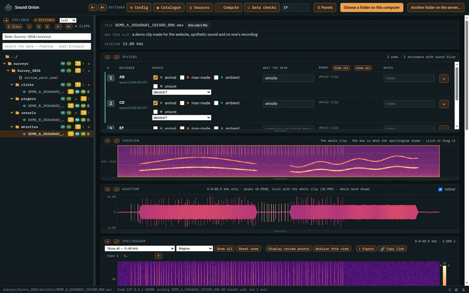Delete reviewer AB's review row
Viewport: 469px width, 293px height.
pyautogui.click(x=444, y=79)
